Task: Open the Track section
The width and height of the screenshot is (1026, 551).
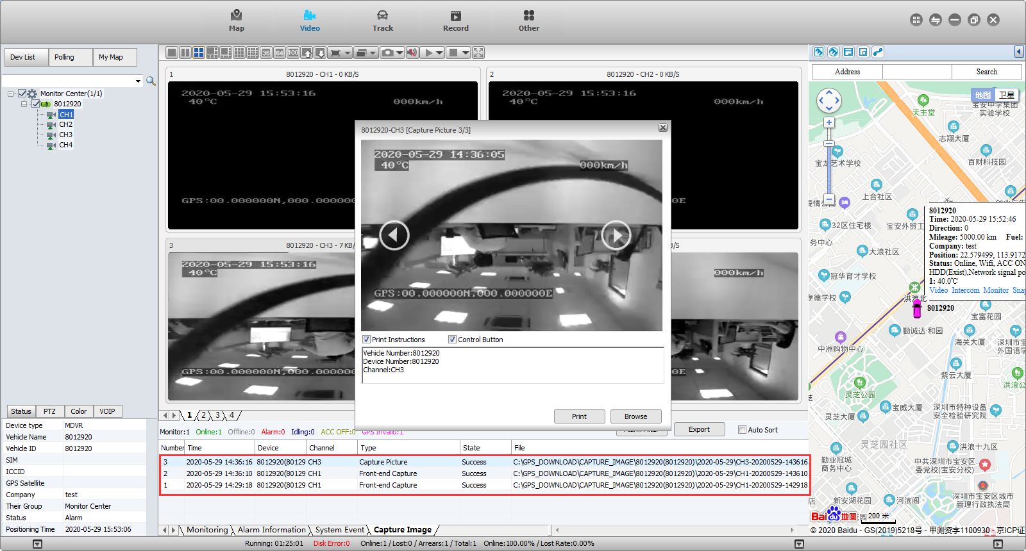Action: [x=383, y=21]
